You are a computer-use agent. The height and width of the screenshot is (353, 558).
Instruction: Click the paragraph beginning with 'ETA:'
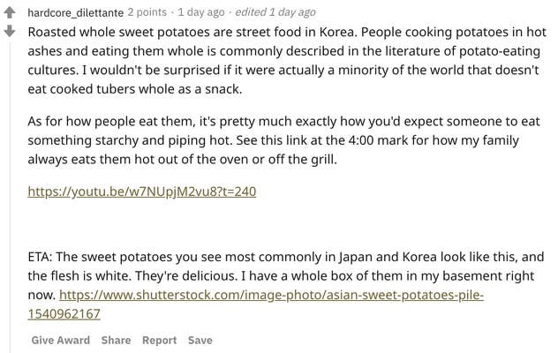286,285
